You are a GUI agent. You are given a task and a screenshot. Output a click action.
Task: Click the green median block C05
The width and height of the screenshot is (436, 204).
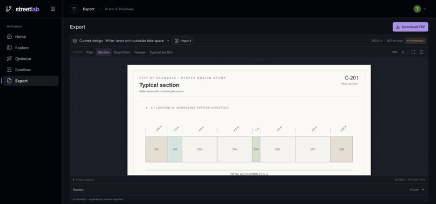point(256,149)
